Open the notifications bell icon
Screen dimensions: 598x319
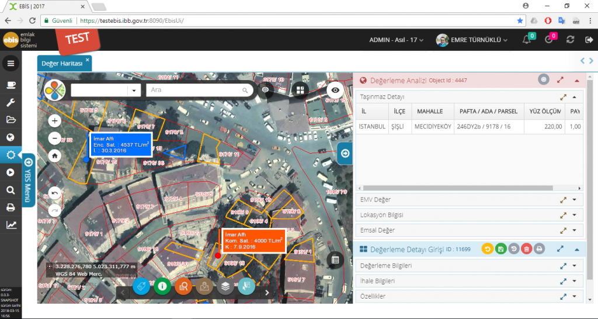527,40
